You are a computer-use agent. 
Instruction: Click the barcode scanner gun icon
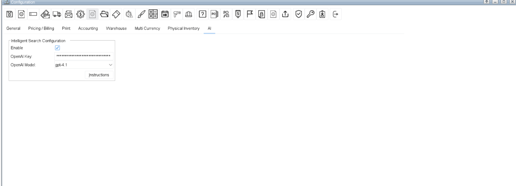pos(177,14)
